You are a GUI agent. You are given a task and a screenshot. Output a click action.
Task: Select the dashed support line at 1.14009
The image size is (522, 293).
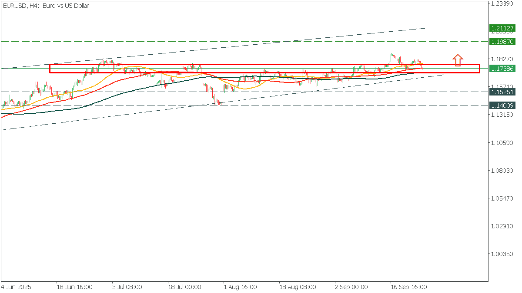pos(244,105)
